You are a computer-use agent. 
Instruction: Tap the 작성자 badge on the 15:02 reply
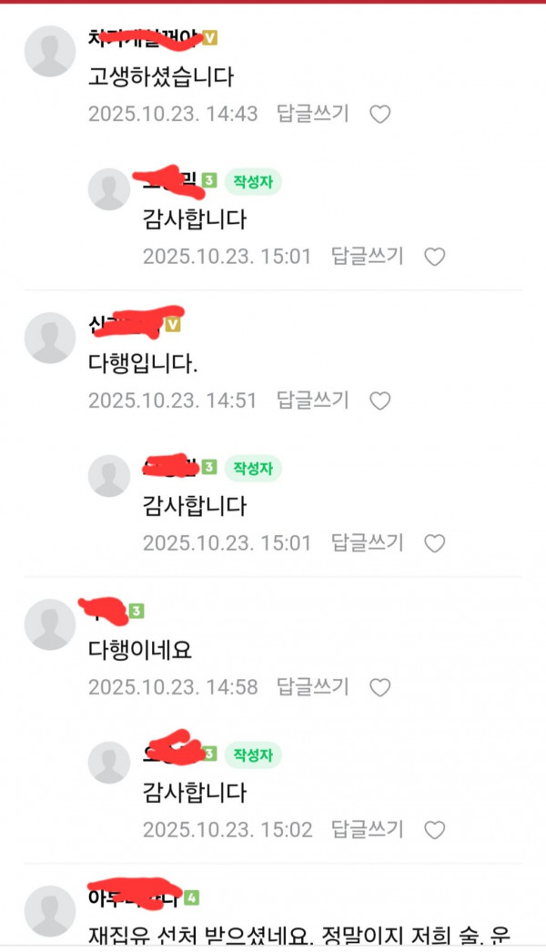(253, 755)
